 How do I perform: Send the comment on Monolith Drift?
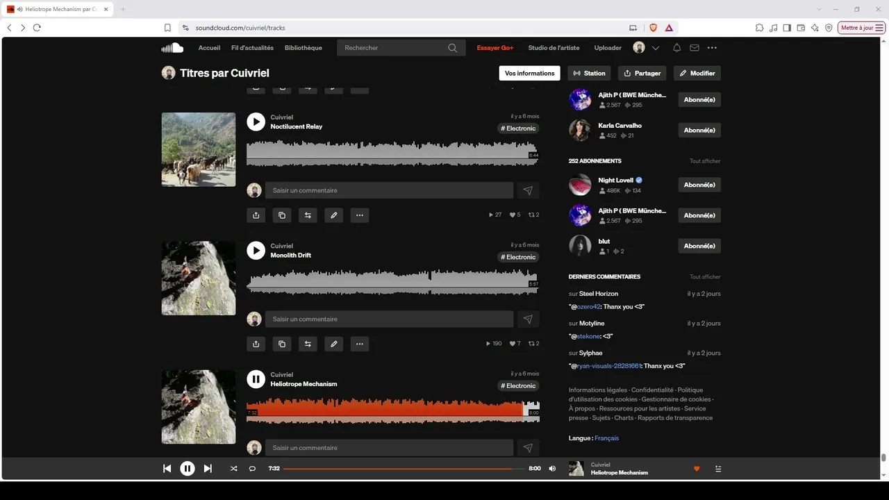(x=528, y=319)
